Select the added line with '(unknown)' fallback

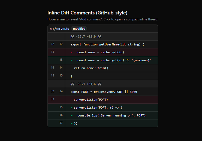coord(103,60)
